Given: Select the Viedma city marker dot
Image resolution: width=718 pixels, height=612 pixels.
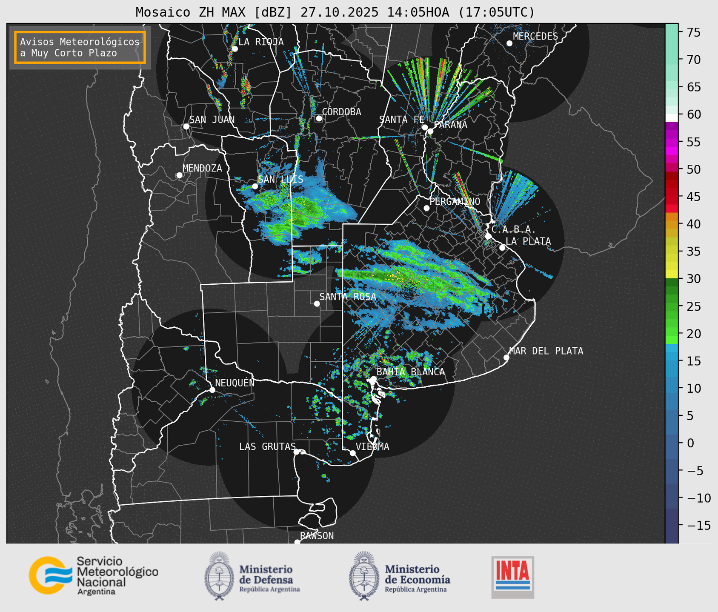Looking at the screenshot, I should pyautogui.click(x=352, y=453).
